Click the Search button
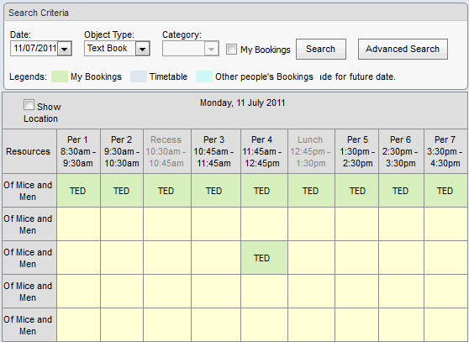Screen dimensions: 469x342 coord(321,49)
